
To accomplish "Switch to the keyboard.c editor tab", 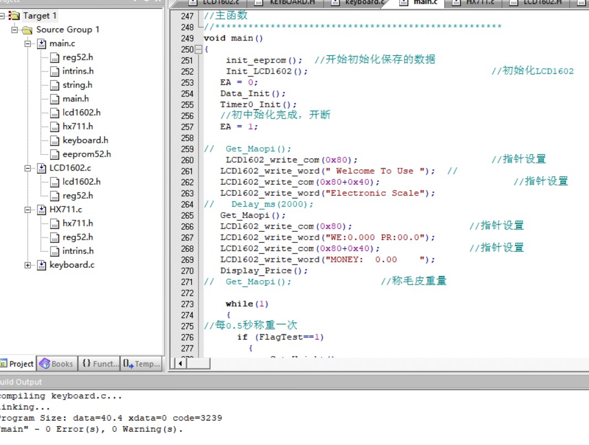I will (x=357, y=3).
